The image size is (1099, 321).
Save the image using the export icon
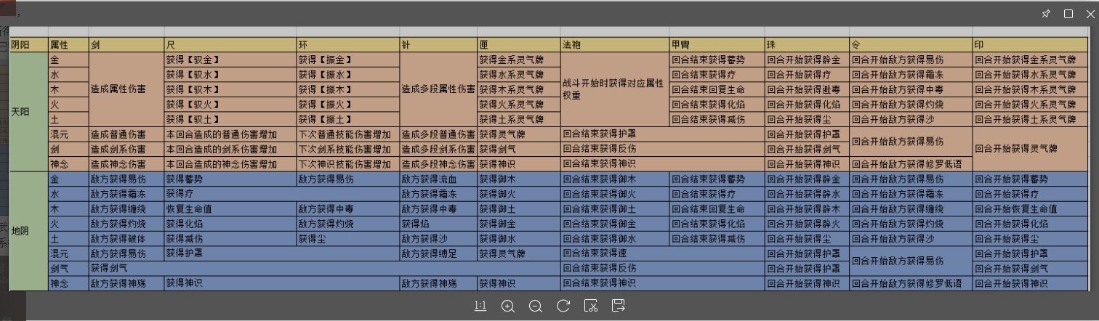(619, 306)
